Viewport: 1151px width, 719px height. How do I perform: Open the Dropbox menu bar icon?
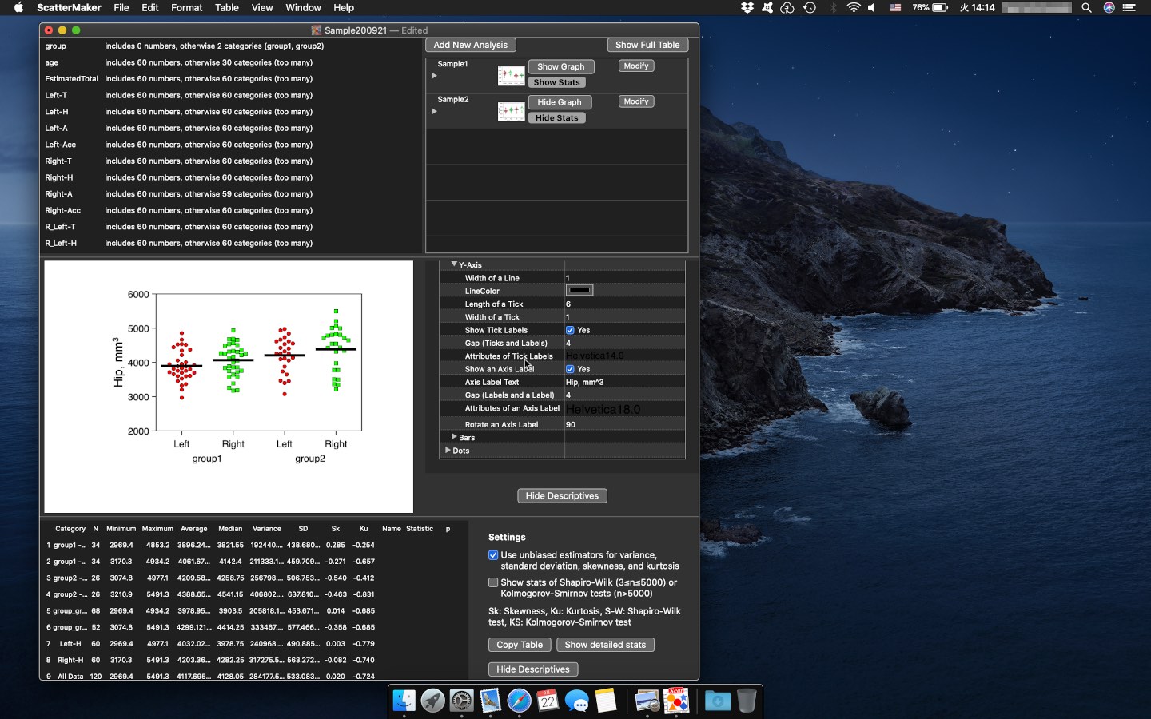pos(747,8)
